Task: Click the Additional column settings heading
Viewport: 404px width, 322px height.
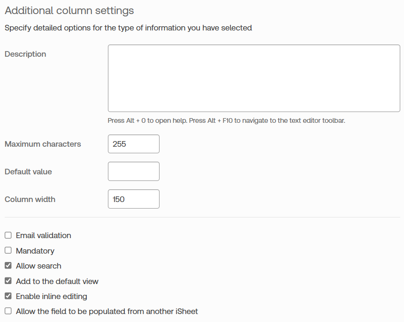Action: [x=69, y=11]
